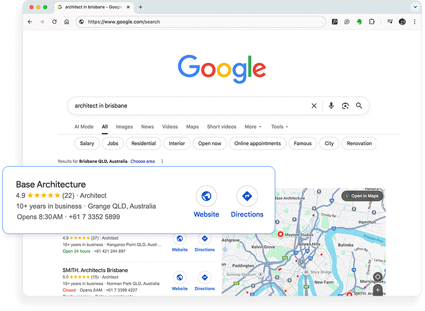
Task: Select the Residential filter chip
Action: pyautogui.click(x=143, y=143)
